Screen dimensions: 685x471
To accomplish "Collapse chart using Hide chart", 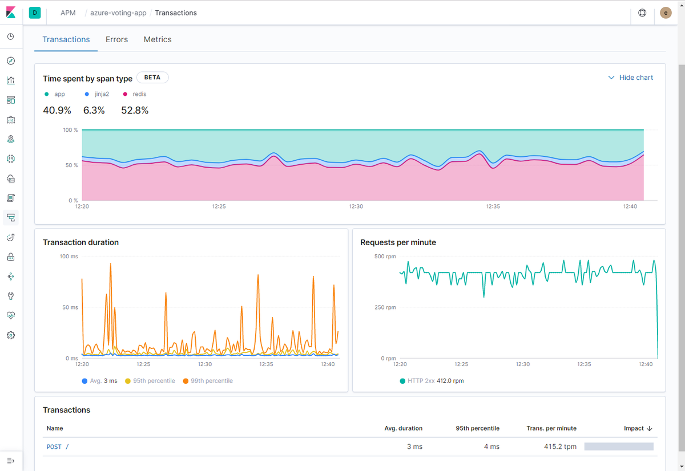I will [x=631, y=78].
